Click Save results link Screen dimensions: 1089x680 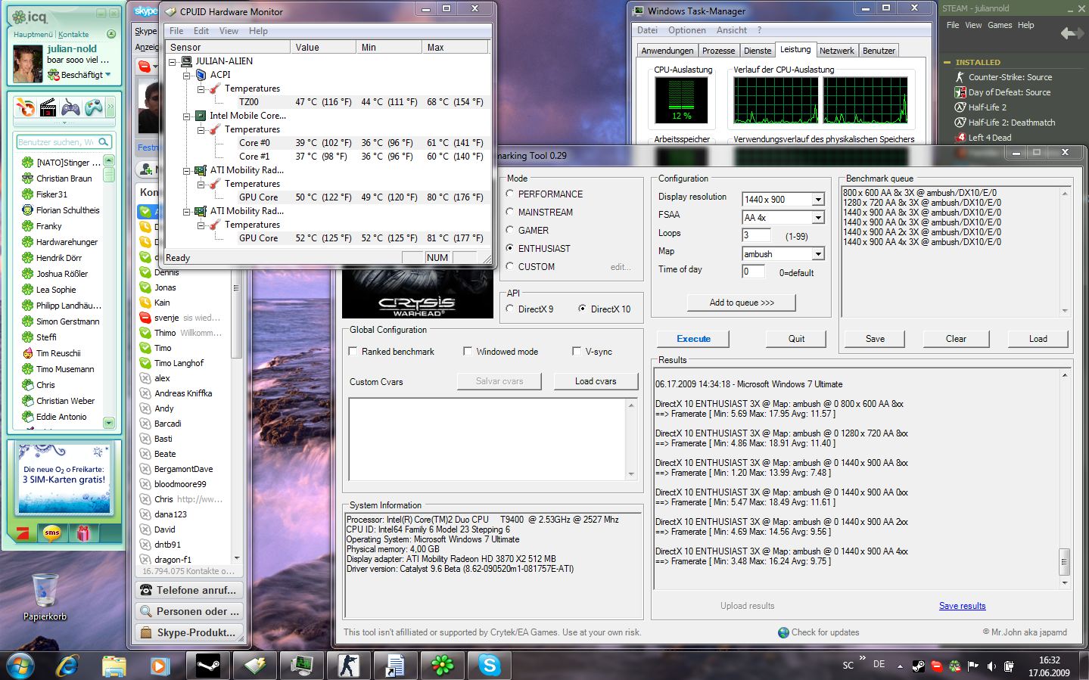click(962, 606)
